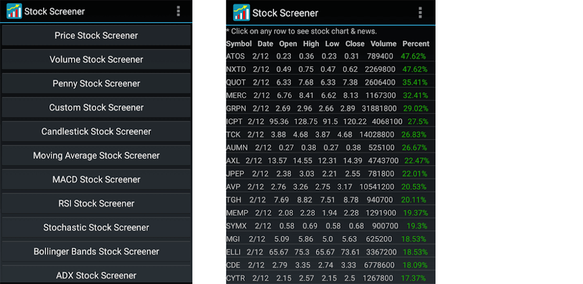583x284 pixels.
Task: Click the 27.5% percent value
Action: (x=418, y=122)
